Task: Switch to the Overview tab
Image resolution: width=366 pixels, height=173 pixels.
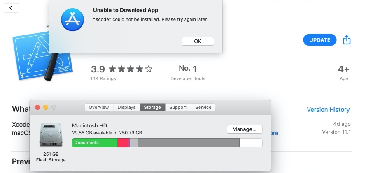Action: (99, 107)
